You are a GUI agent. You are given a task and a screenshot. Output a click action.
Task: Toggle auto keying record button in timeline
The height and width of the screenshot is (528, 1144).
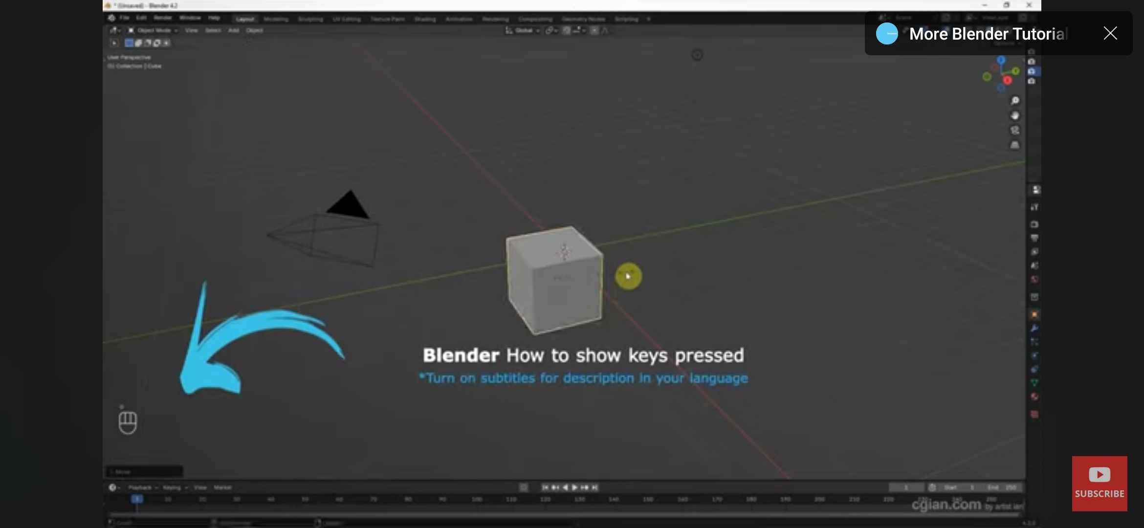pos(524,487)
